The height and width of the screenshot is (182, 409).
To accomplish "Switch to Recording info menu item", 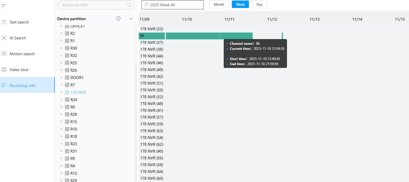I will [22, 85].
